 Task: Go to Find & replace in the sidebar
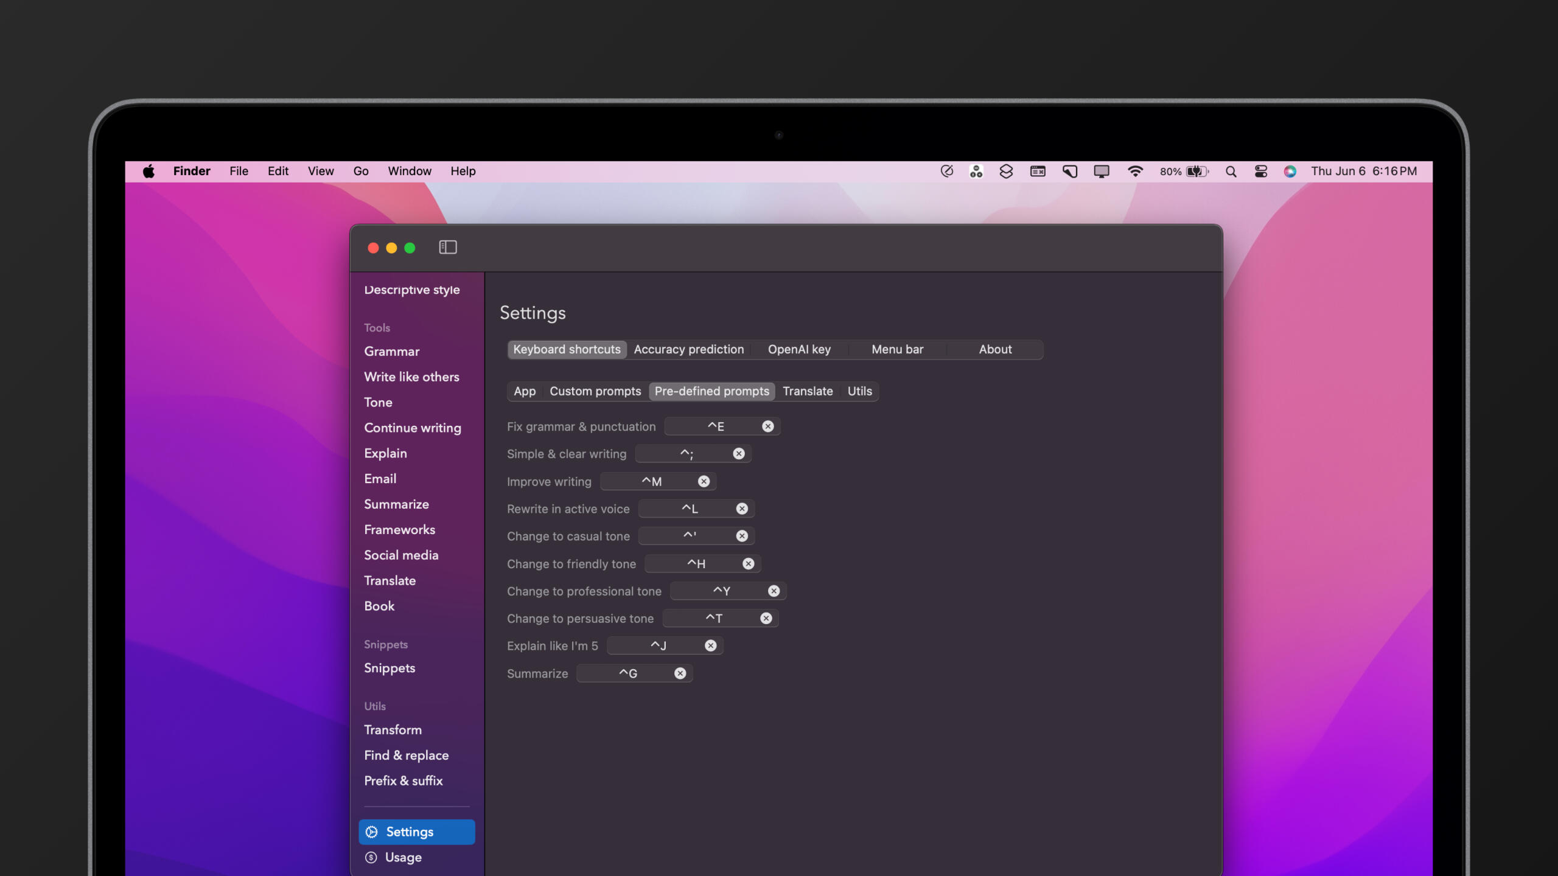(x=406, y=755)
